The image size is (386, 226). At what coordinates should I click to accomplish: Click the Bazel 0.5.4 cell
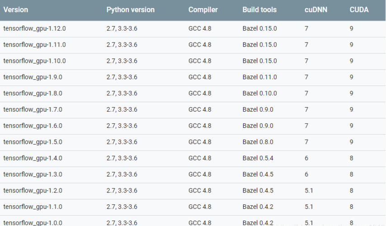(258, 158)
